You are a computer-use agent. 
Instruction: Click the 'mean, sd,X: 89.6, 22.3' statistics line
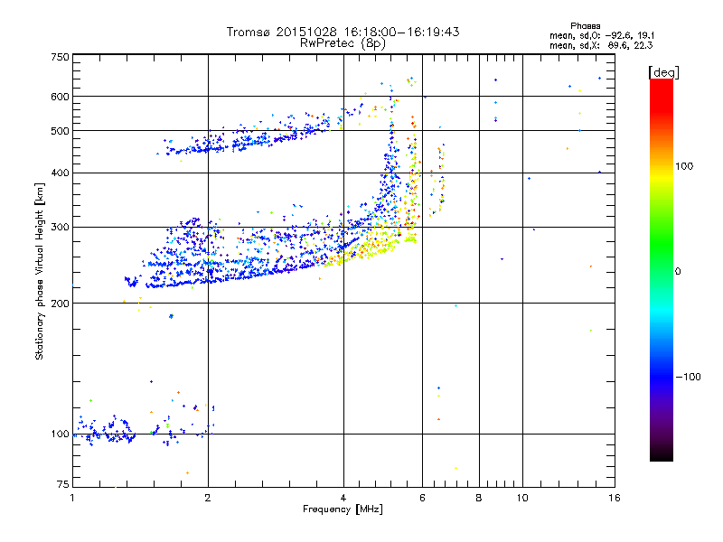tap(601, 45)
